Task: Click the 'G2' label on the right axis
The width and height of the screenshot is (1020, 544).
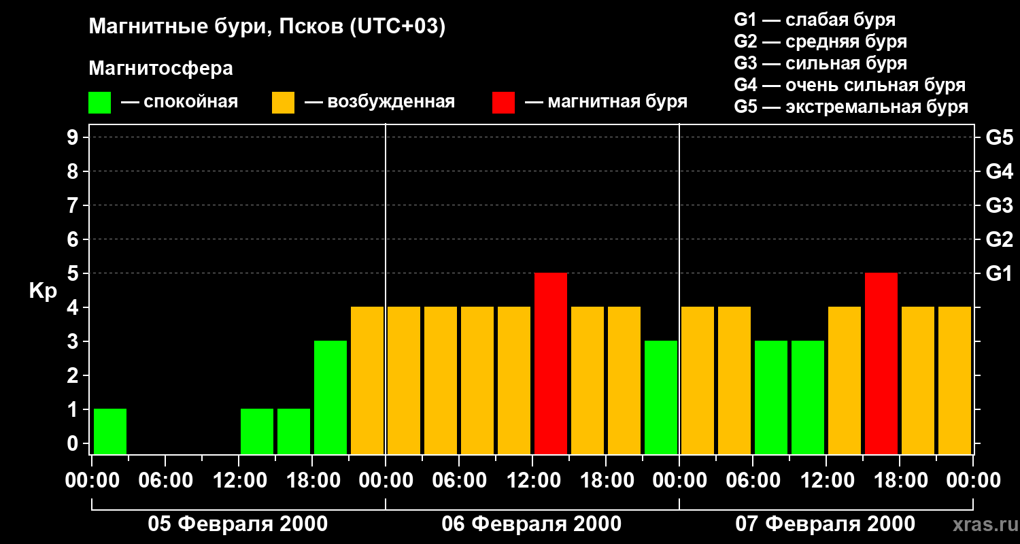Action: (1000, 239)
